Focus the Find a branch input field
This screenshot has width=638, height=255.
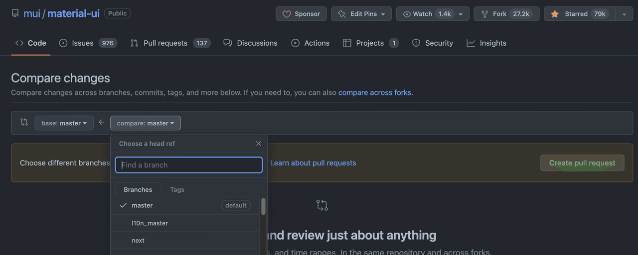pos(189,165)
